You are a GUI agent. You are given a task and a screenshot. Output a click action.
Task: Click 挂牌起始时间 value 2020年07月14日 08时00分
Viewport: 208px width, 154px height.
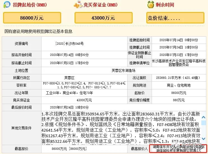(x=179, y=40)
